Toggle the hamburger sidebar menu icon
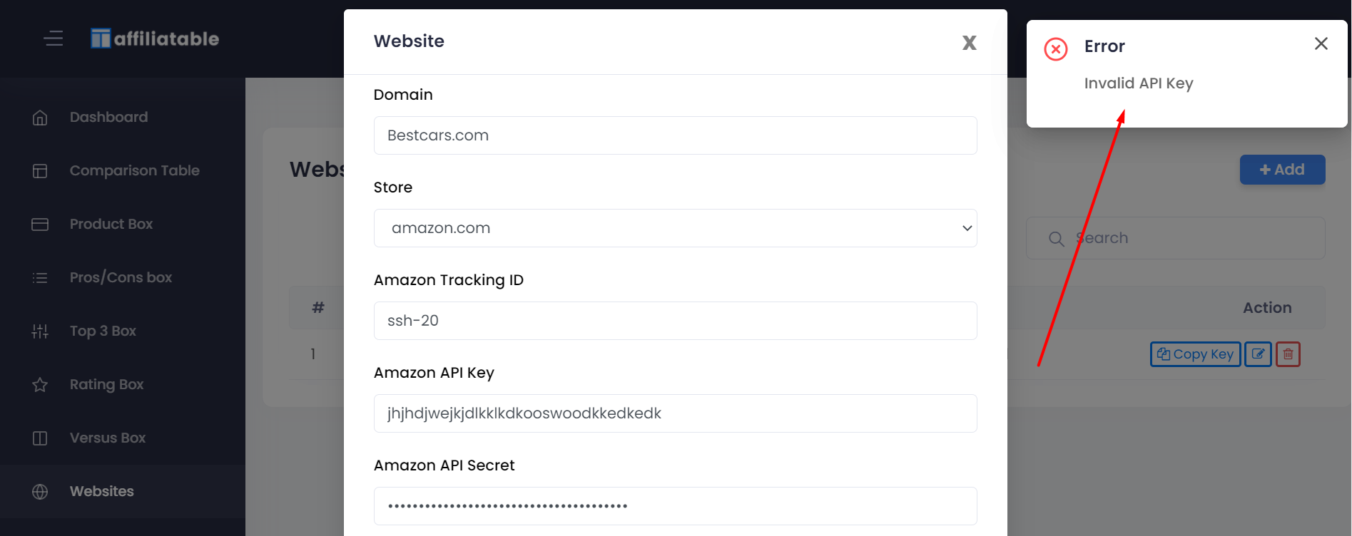 [54, 38]
